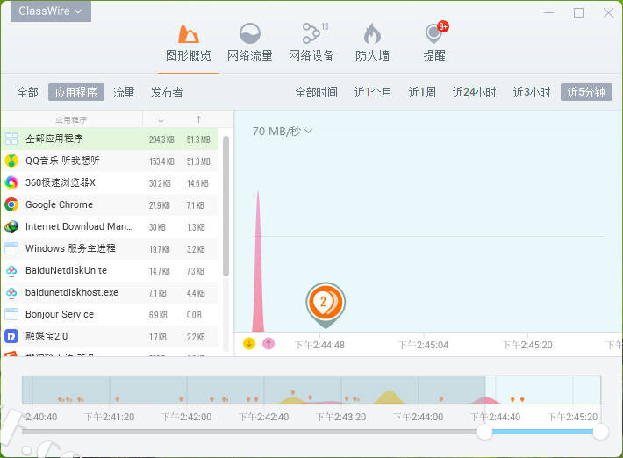Click the pink traffic spike on graph

(258, 278)
